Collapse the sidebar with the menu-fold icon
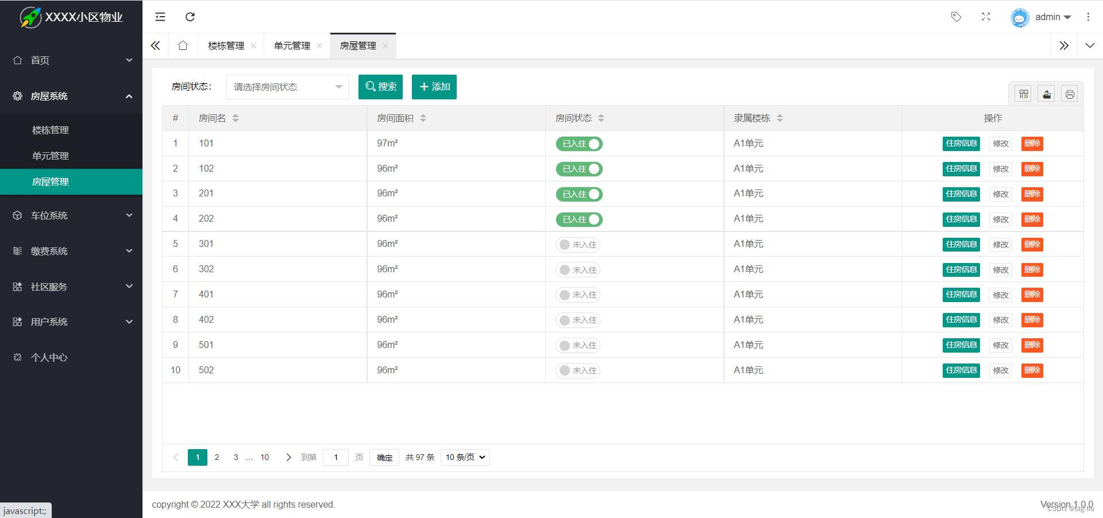The image size is (1103, 518). click(x=160, y=17)
